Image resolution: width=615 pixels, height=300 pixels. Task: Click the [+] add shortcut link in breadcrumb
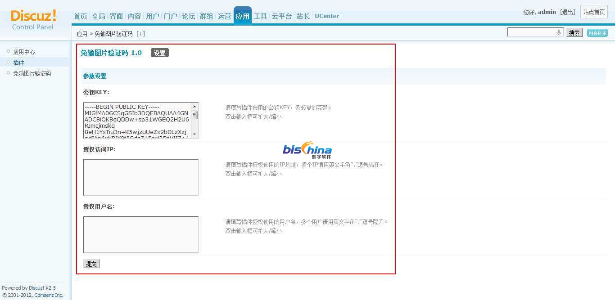point(140,34)
